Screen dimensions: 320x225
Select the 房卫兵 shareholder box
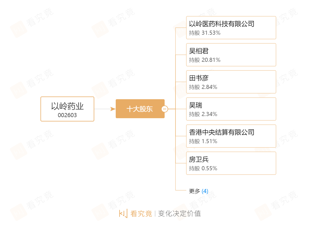click(x=231, y=163)
